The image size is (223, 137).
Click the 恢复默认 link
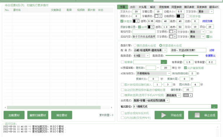pos(210,56)
